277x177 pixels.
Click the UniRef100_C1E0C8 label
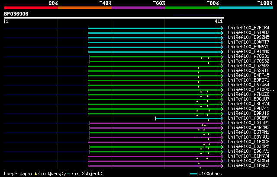248,142
